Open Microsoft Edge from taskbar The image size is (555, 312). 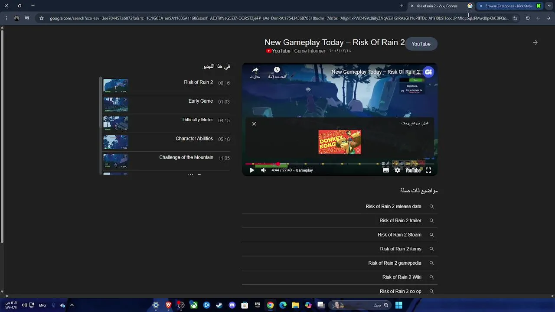[283, 305]
